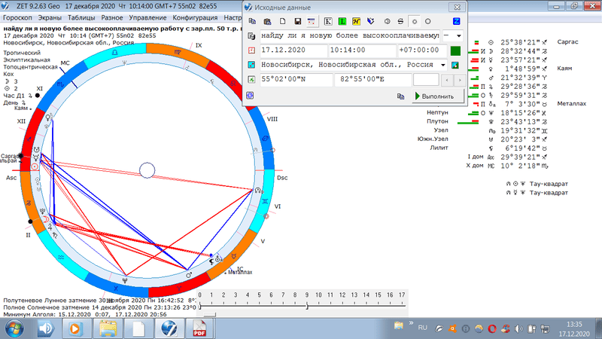This screenshot has height=339, width=602.
Task: Click the blue Z icon in dialog
Action: 456,20
